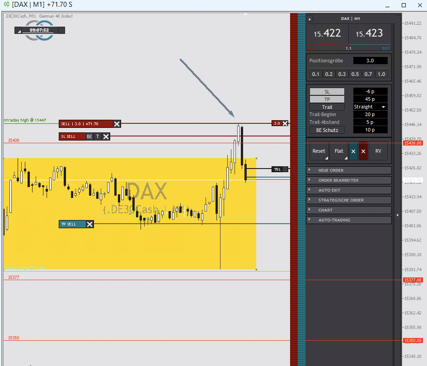Select the 0.3 lot size preset
427x366 pixels.
point(342,74)
